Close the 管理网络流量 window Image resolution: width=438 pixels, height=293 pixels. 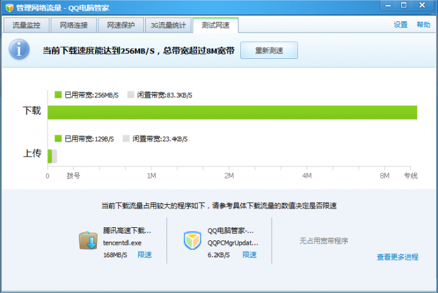[422, 5]
